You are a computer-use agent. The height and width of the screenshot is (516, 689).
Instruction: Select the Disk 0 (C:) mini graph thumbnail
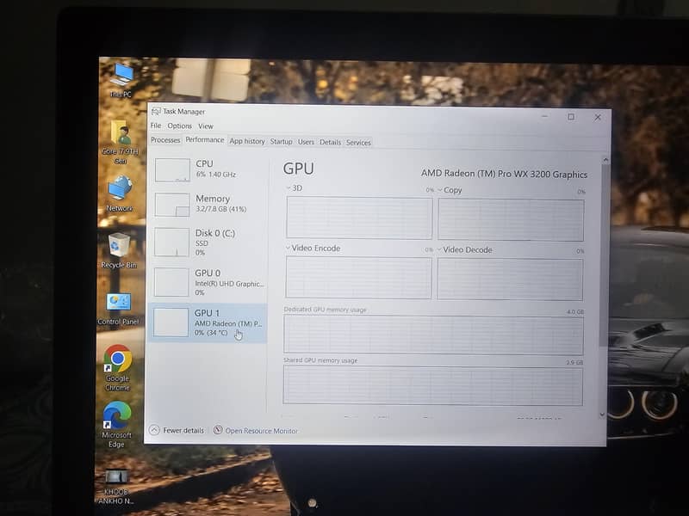coord(171,242)
